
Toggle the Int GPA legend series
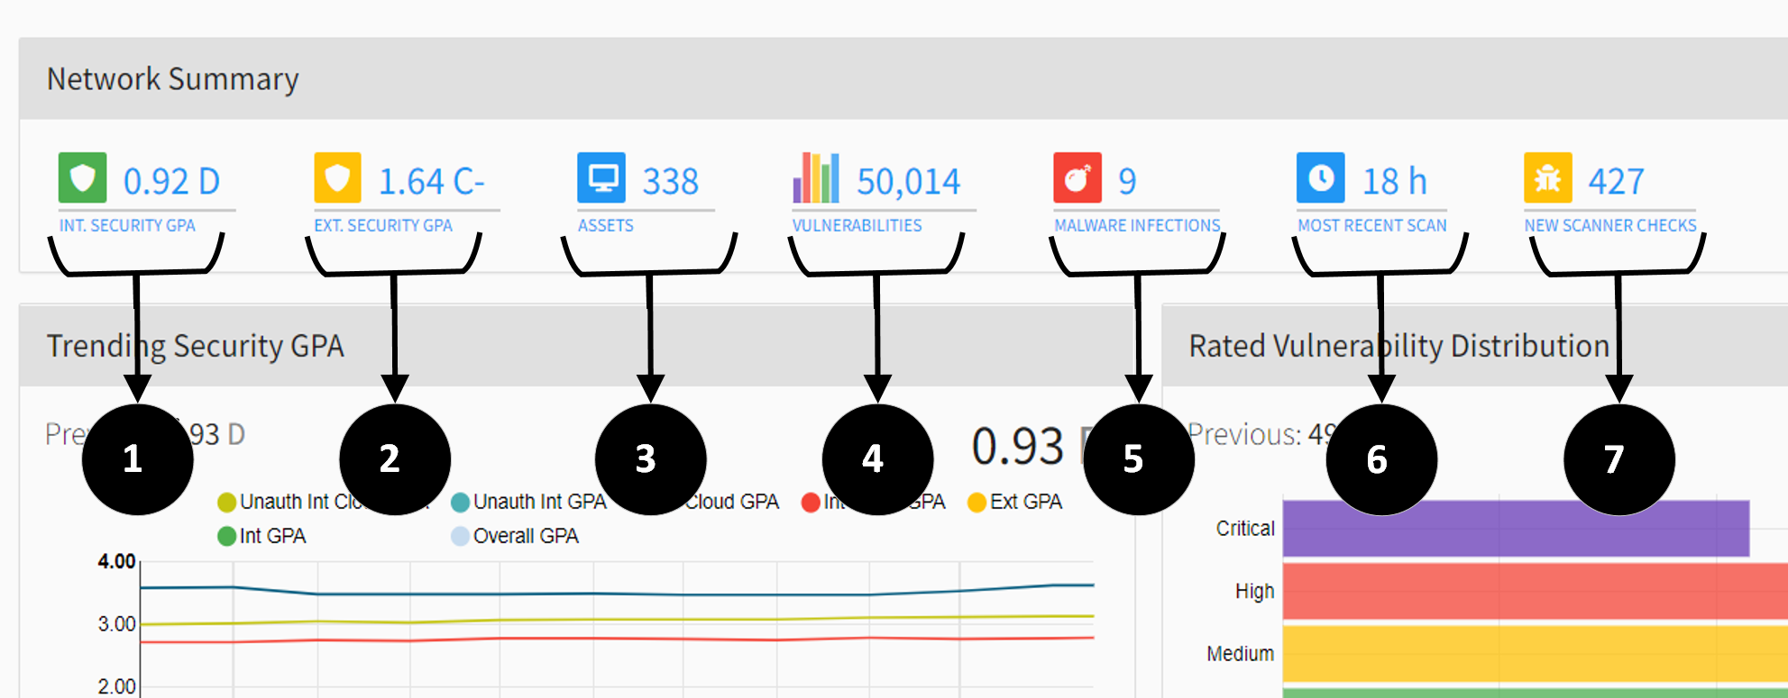tap(262, 536)
